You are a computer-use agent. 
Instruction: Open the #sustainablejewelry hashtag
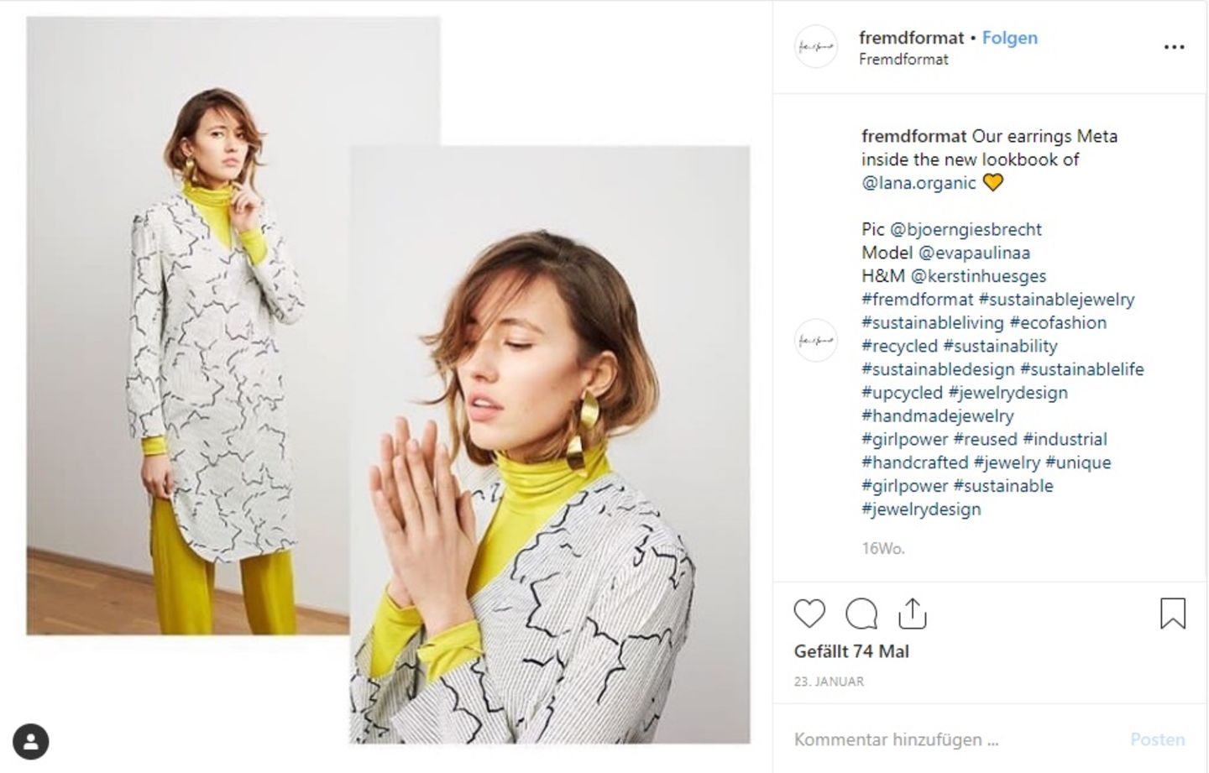1056,300
